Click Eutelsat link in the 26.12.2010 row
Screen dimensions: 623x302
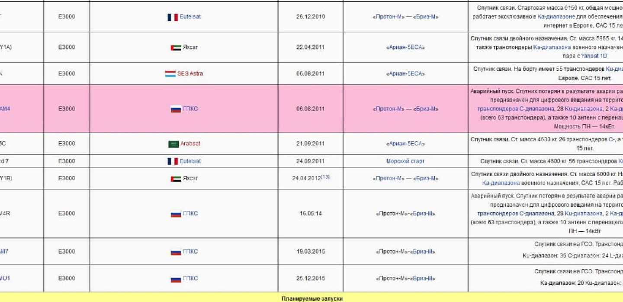pyautogui.click(x=190, y=17)
